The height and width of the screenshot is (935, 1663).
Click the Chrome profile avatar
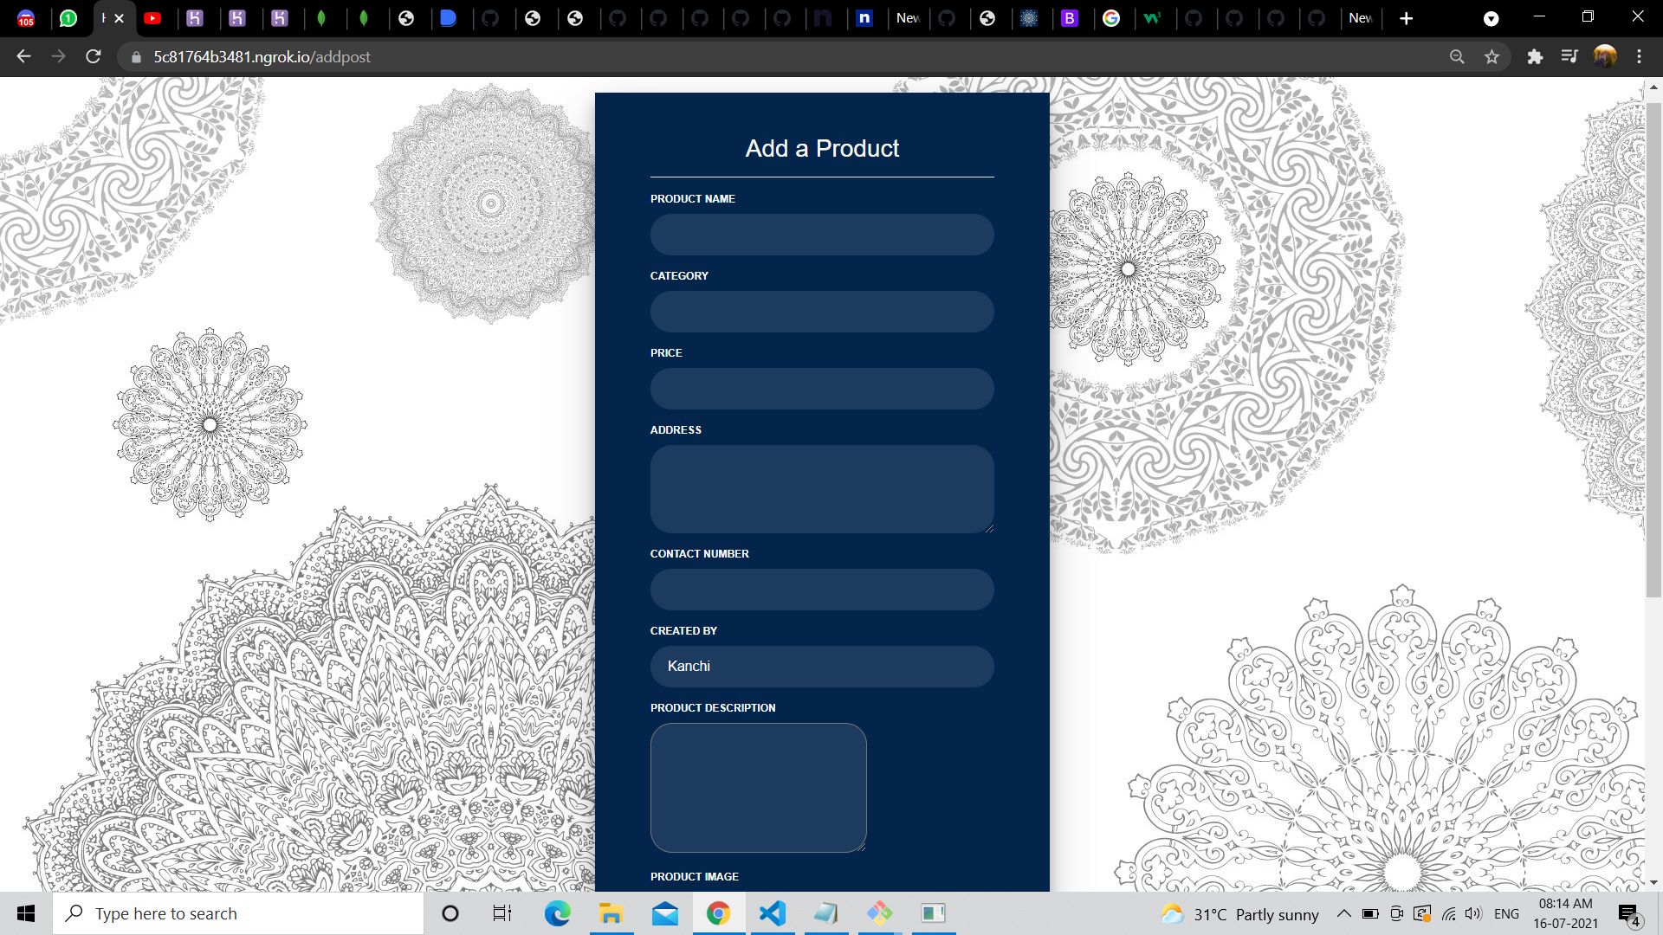pyautogui.click(x=1605, y=56)
